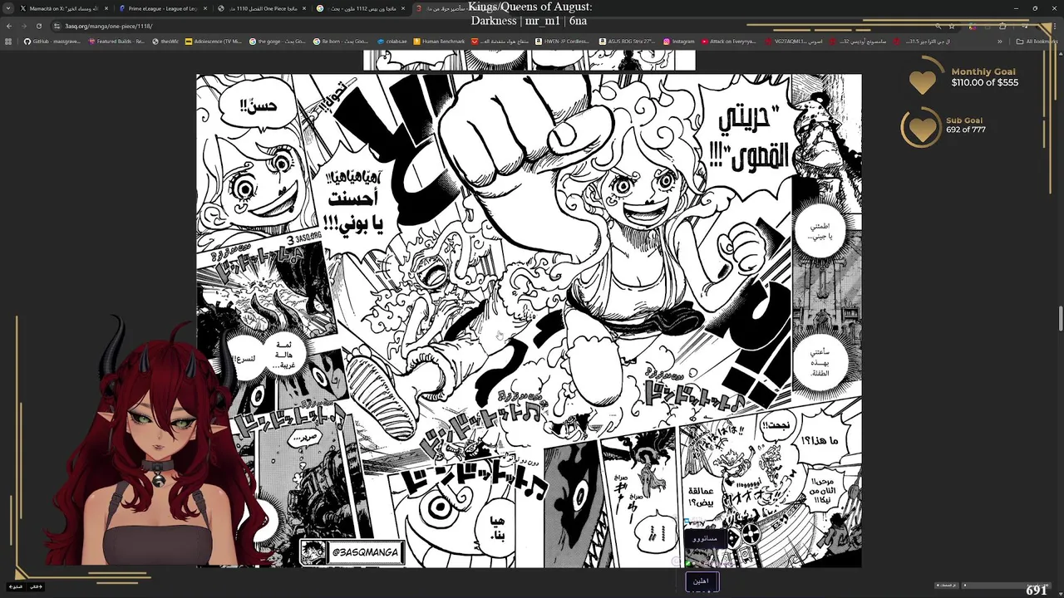The height and width of the screenshot is (598, 1064).
Task: Open the HWEN-JP Cordless bookmark
Action: pos(563,42)
